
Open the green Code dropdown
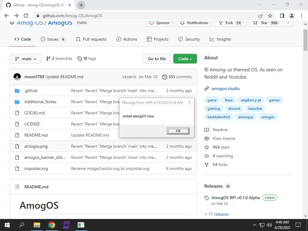coord(185,59)
